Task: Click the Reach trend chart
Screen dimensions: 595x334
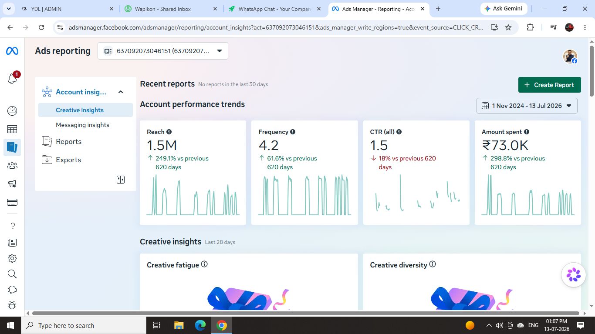Action: tap(193, 195)
